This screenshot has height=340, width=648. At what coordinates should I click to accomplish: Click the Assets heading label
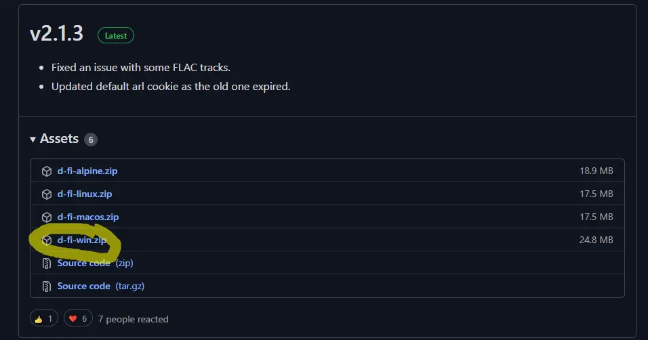60,139
